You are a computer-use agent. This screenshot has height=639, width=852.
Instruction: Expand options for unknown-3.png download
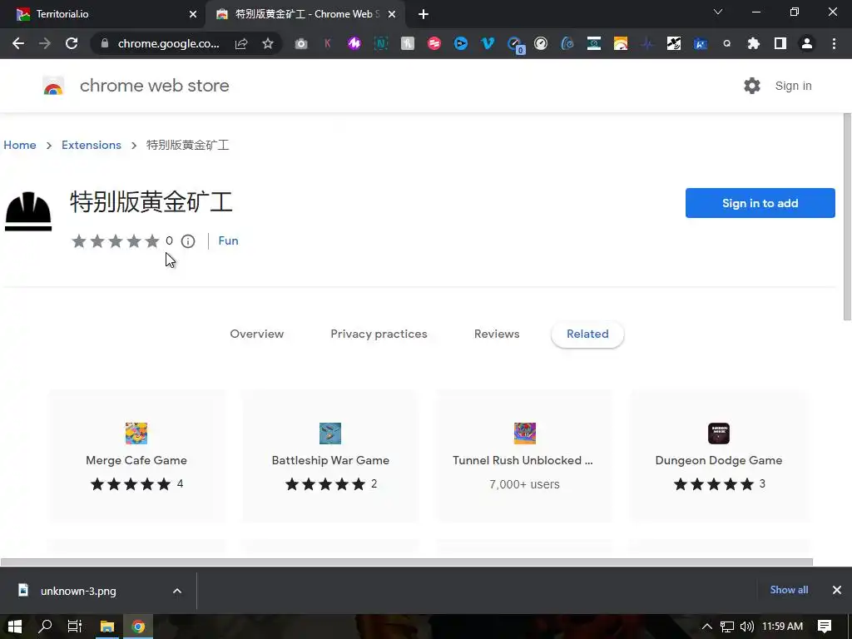tap(177, 591)
